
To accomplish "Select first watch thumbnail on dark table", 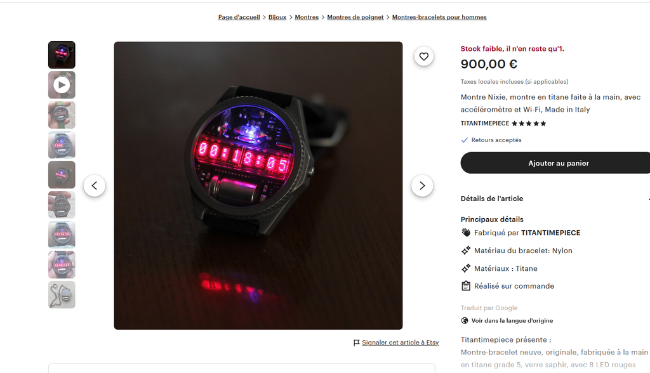I will (62, 55).
